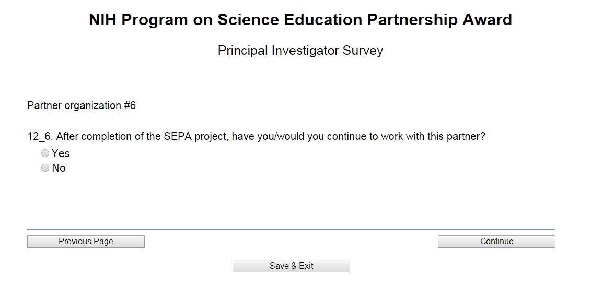Answer No to continuing with this partner
Image resolution: width=591 pixels, height=300 pixels.
(x=45, y=168)
